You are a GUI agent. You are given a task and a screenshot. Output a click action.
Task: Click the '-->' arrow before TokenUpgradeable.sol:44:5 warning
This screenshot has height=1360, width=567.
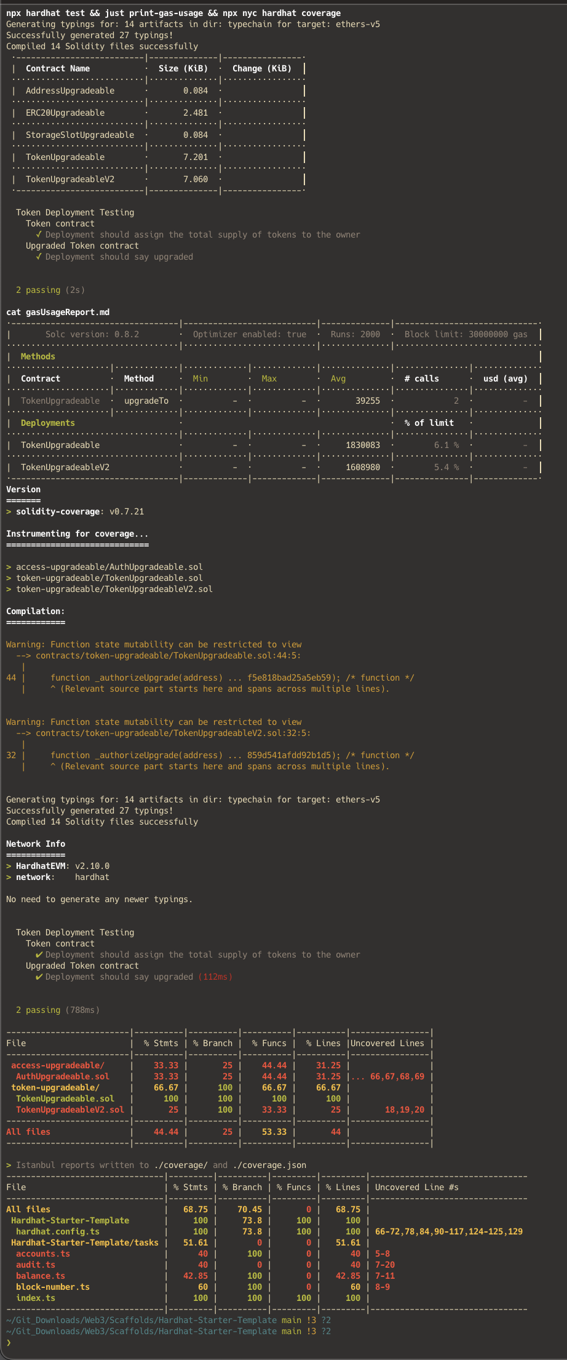click(x=23, y=655)
